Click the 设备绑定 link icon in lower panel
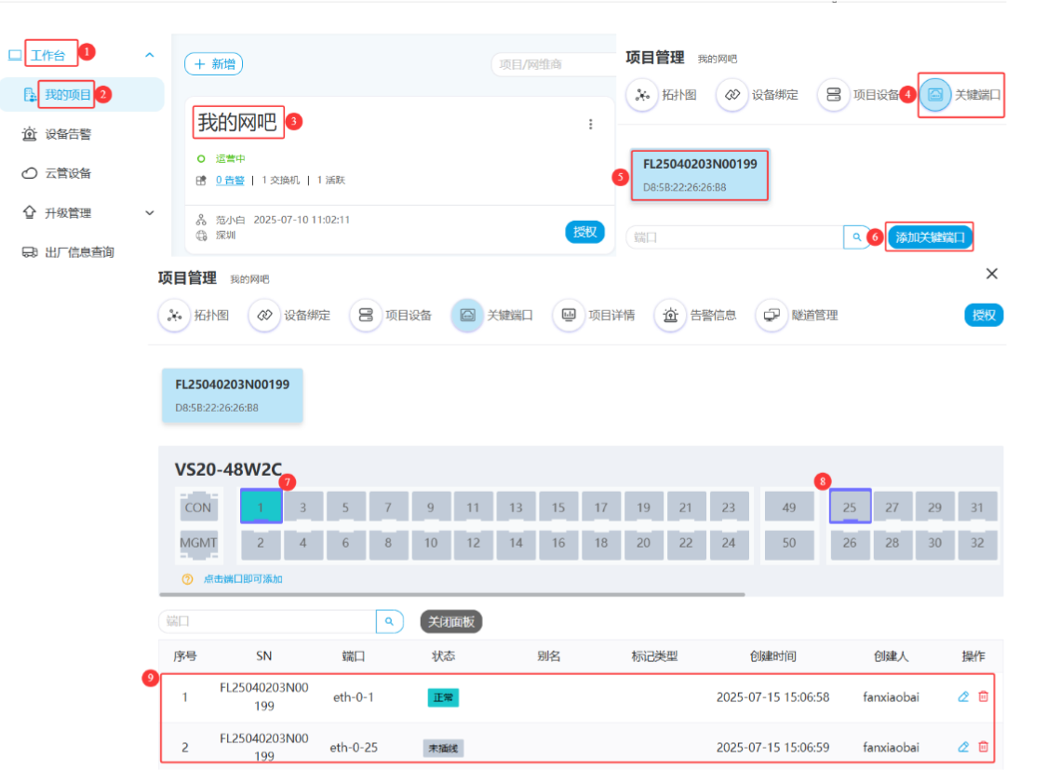Screen dimensions: 1047x771 264,316
